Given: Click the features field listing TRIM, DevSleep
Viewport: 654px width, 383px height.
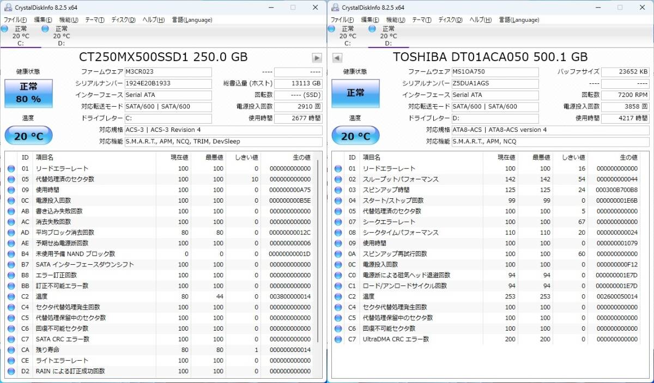Looking at the screenshot, I should point(223,142).
